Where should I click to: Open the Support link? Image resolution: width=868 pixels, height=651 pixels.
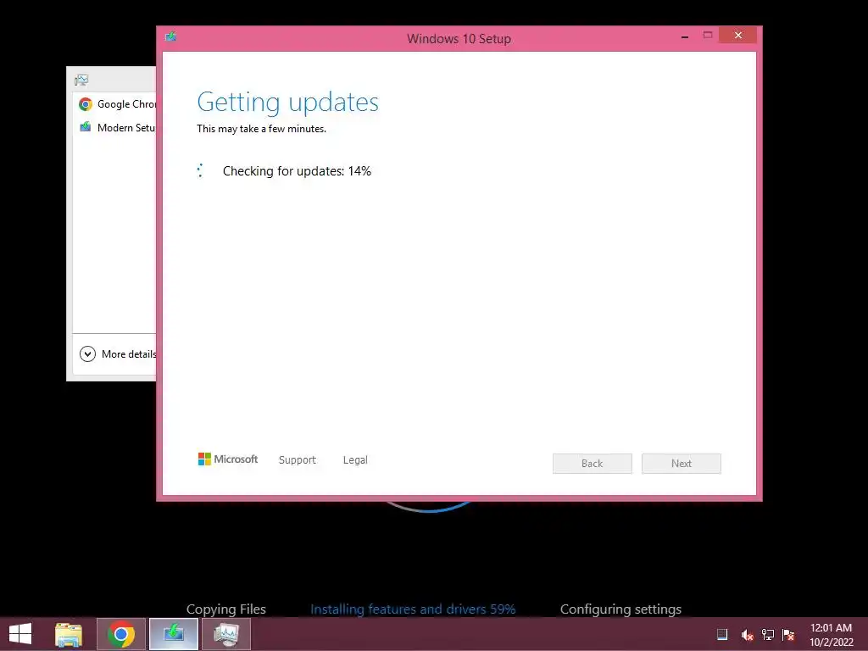point(298,460)
